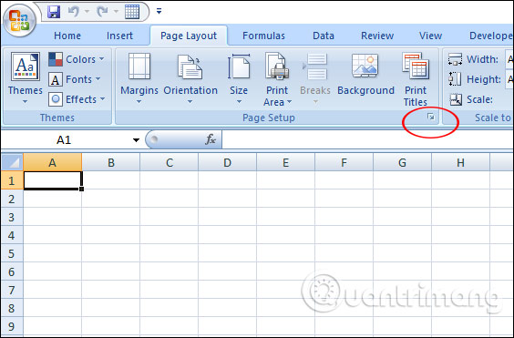Launch the Page Setup dialog box
Viewport: 514px width, 338px height.
431,117
